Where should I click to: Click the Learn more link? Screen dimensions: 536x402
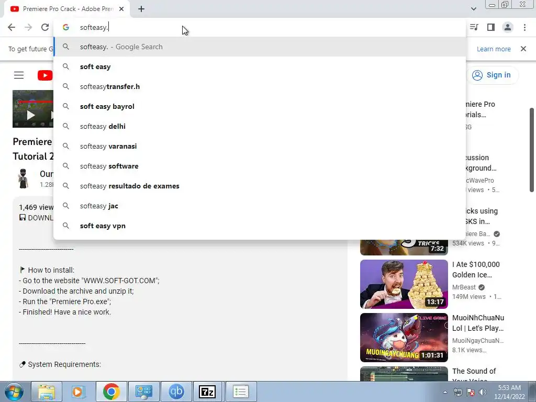pos(494,49)
